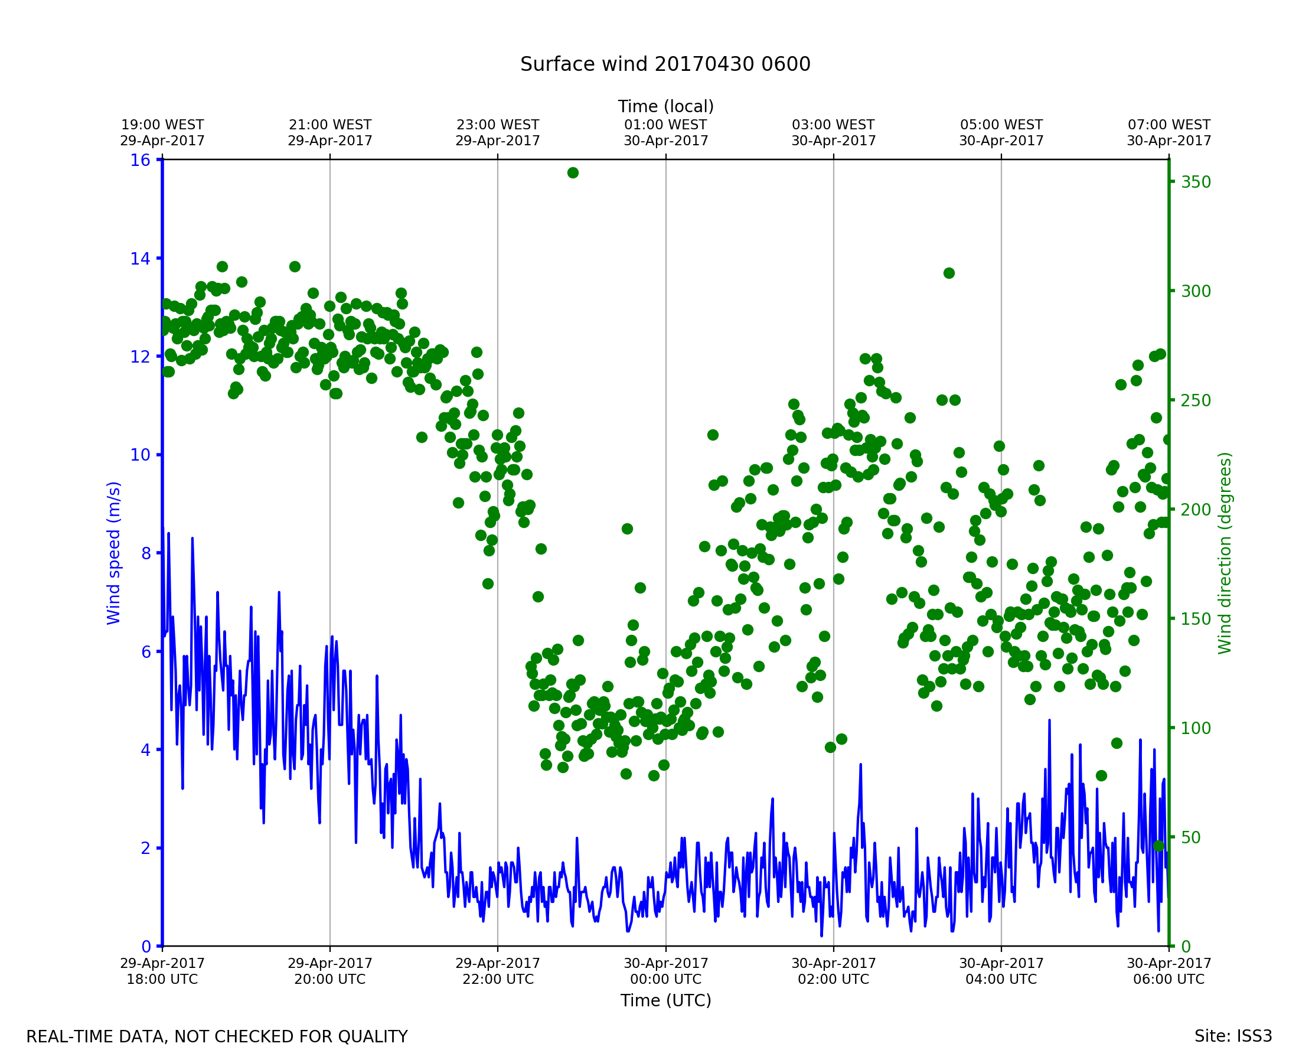1299x1063 pixels.
Task: Click the 'Time (local)' top axis label
Action: 665,106
